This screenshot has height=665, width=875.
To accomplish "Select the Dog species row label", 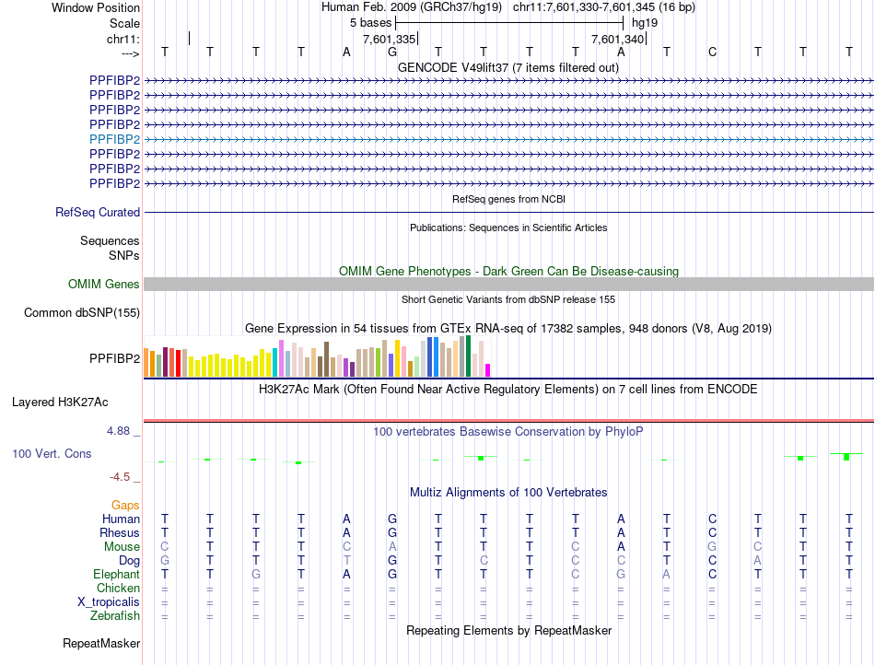I will click(x=130, y=561).
